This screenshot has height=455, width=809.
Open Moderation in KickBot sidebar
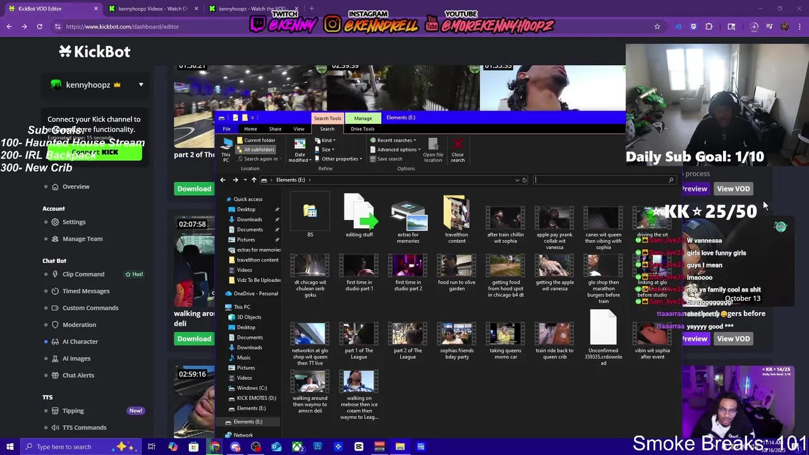[79, 325]
